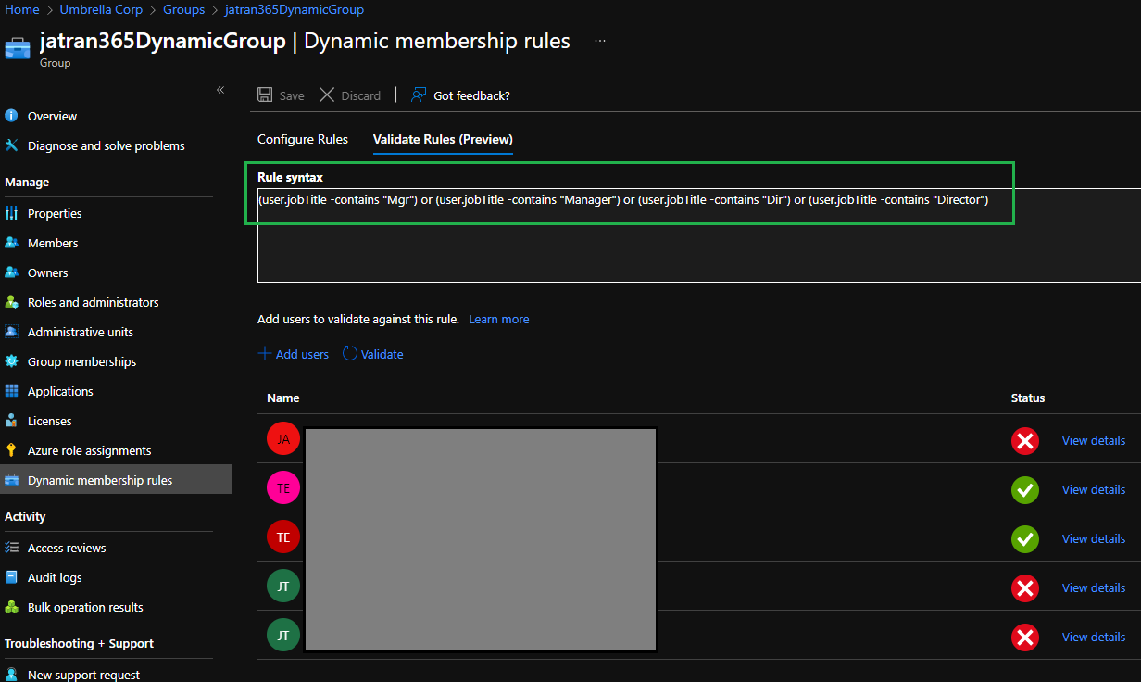Open the Audit logs section
This screenshot has height=682, width=1141.
pyautogui.click(x=52, y=577)
